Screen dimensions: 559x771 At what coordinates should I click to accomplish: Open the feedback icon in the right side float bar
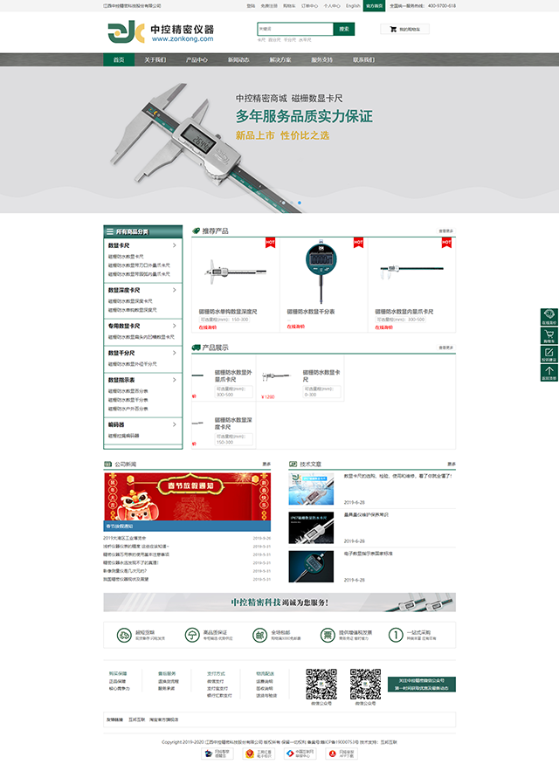point(549,354)
